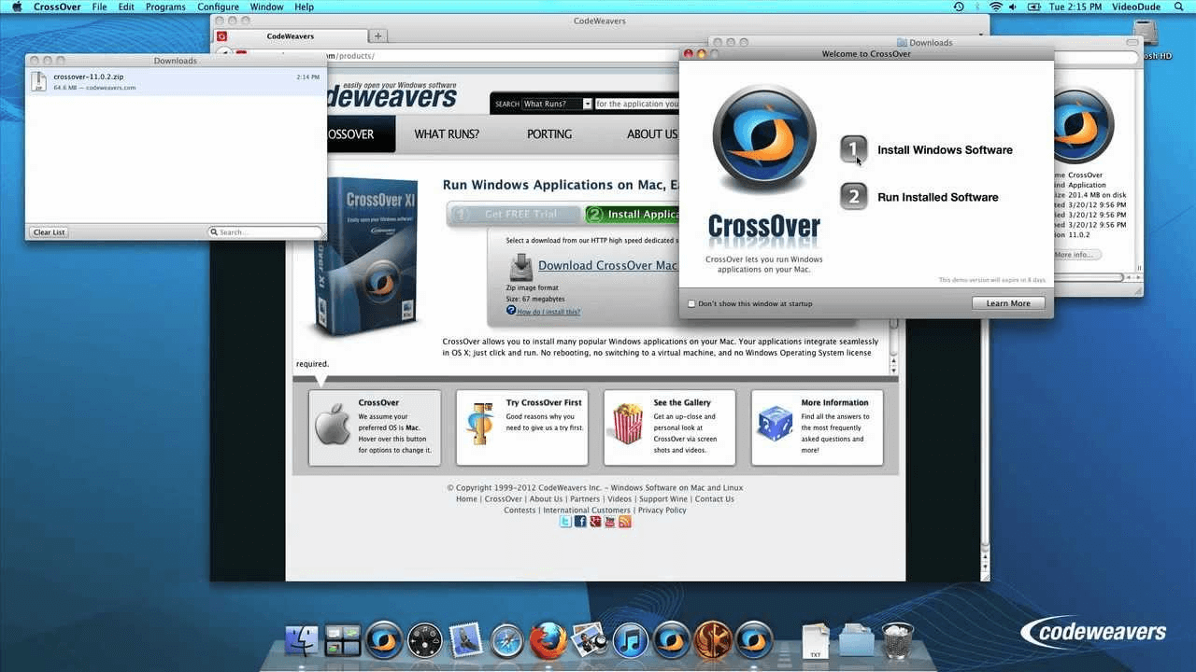
Task: Click the Download CrossOver Mac link
Action: coord(607,266)
